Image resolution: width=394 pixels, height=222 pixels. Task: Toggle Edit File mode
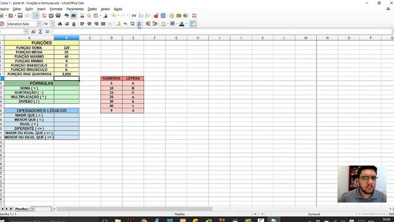(x=36, y=15)
